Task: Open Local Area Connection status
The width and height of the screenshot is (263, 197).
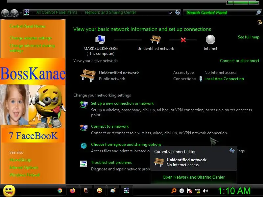Action: coord(224,79)
